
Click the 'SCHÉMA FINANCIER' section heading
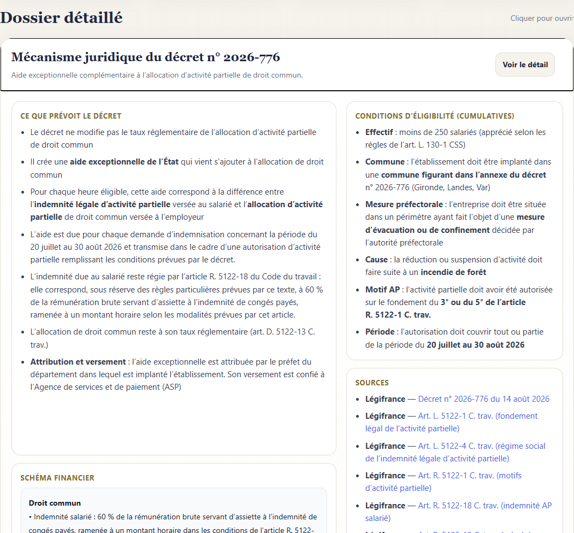57,478
